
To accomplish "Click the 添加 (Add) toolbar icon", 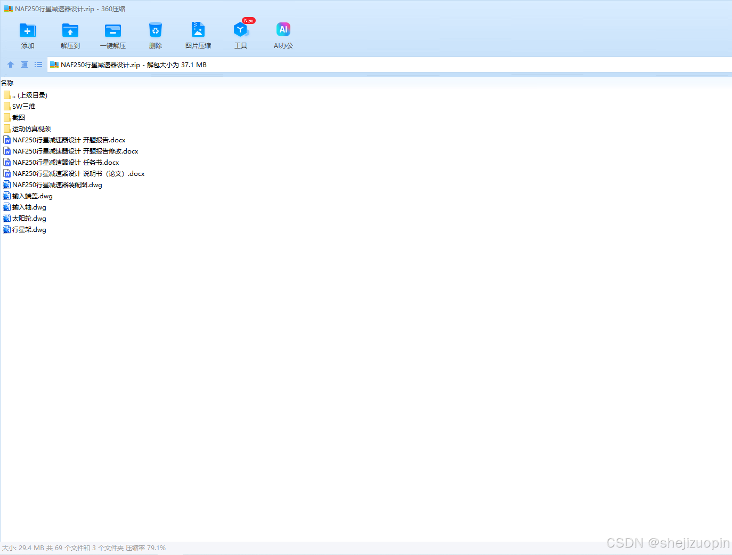I will tap(28, 30).
